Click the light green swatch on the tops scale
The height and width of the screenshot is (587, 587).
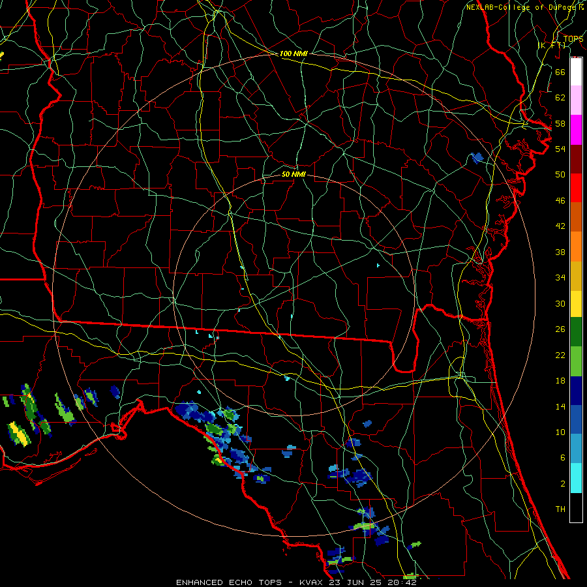click(x=576, y=361)
